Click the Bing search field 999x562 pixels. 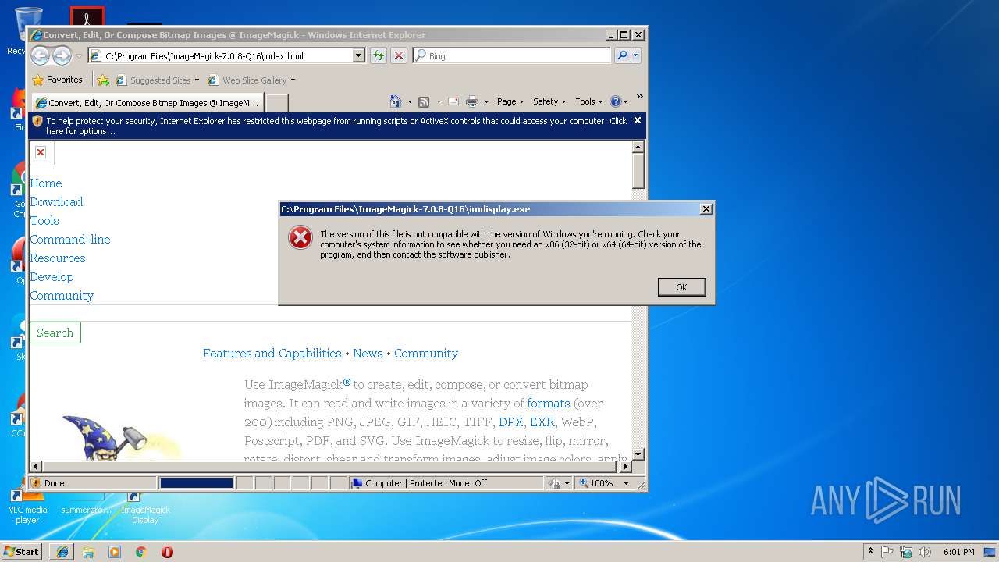[511, 55]
